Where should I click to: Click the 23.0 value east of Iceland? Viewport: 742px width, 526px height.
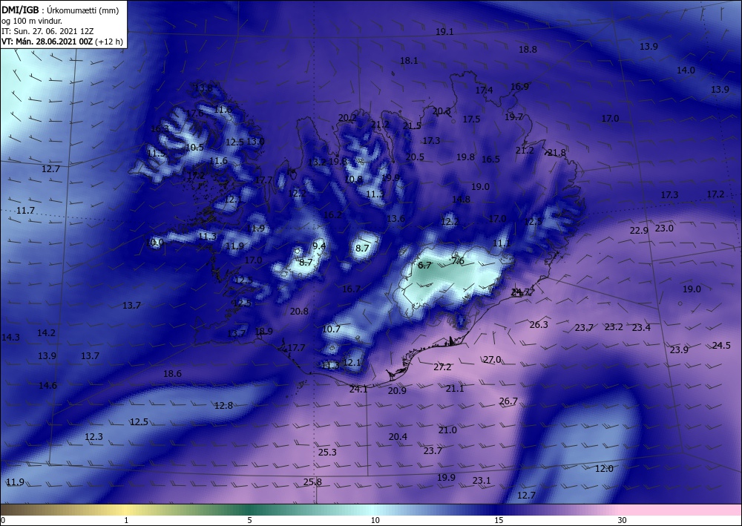pyautogui.click(x=664, y=229)
